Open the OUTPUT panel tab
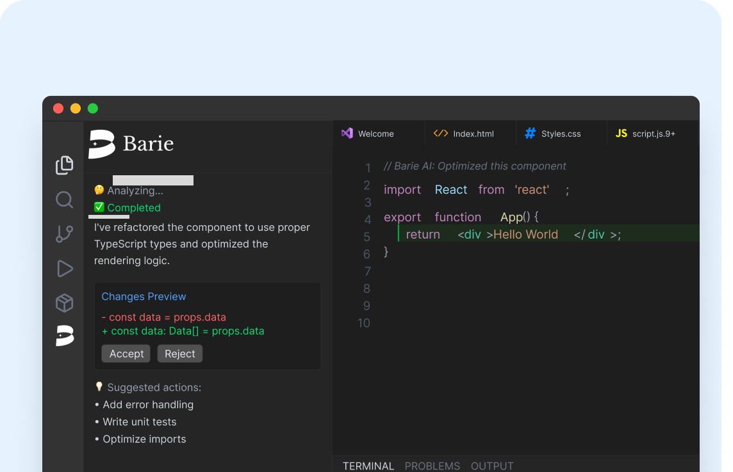Image resolution: width=733 pixels, height=472 pixels. (x=492, y=466)
